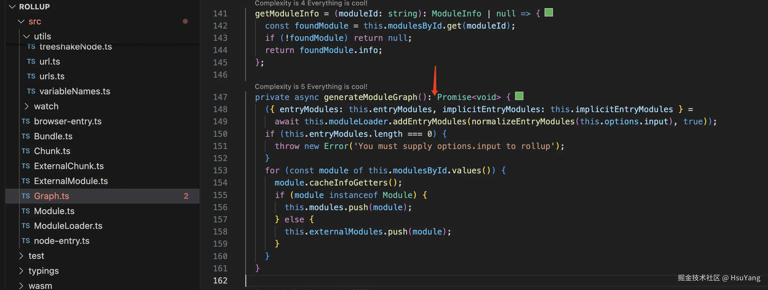Click TS icon next to ModuleLoader.ts

pyautogui.click(x=26, y=226)
